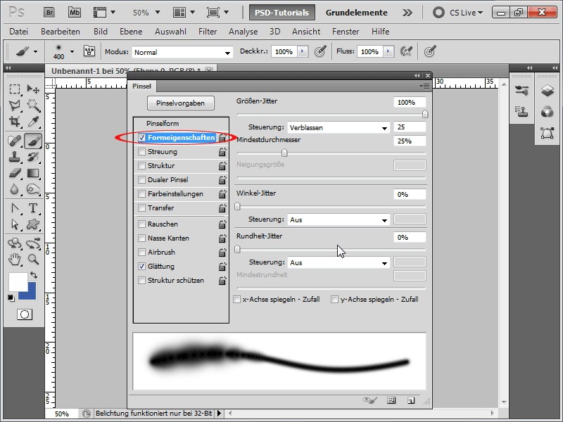
Task: Open the Deckkr. opacity slider arrow
Action: (303, 51)
